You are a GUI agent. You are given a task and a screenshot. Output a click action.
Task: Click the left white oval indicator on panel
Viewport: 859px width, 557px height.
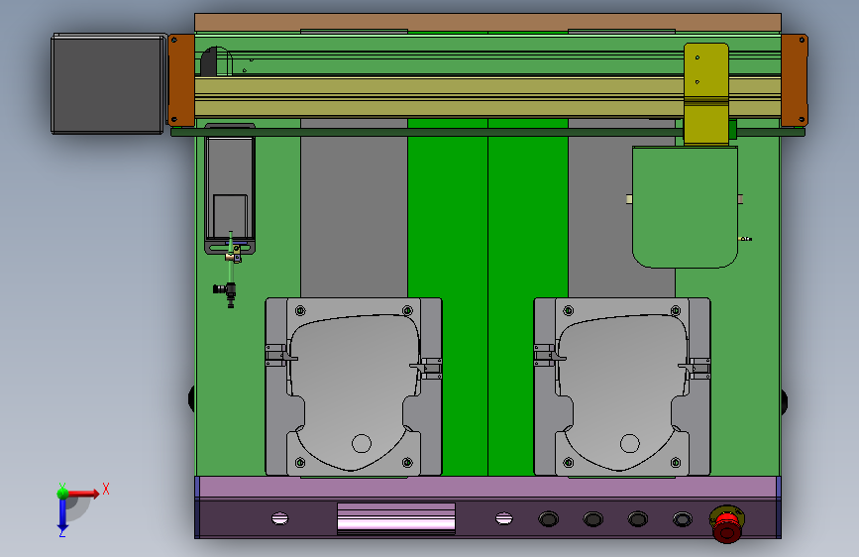coord(280,518)
